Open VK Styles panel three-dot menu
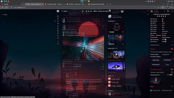174x98 pixels. [164, 11]
